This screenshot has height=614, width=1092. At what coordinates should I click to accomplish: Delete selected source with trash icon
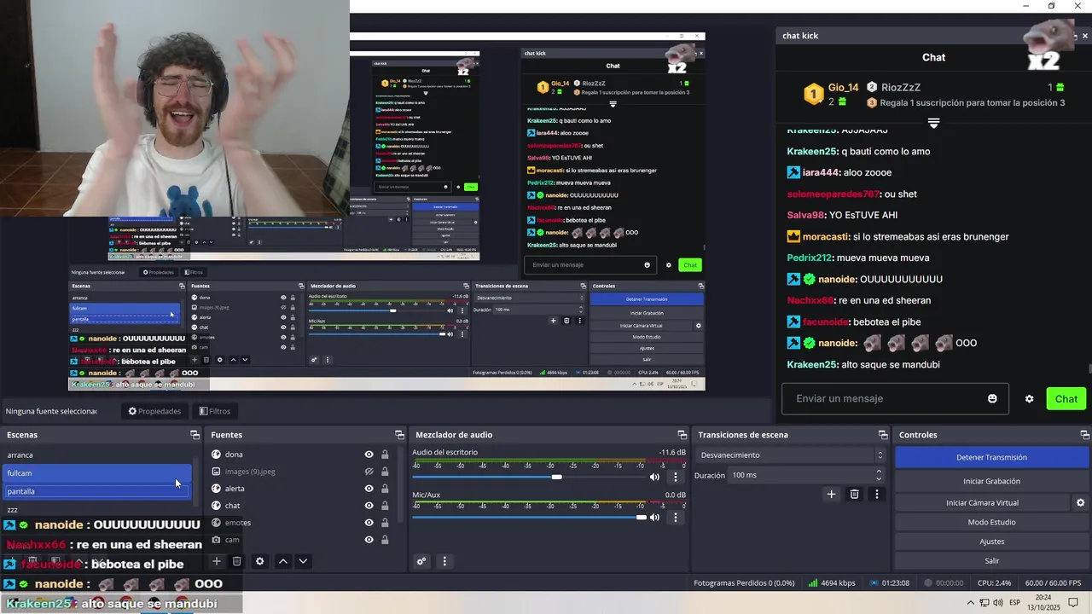click(237, 561)
